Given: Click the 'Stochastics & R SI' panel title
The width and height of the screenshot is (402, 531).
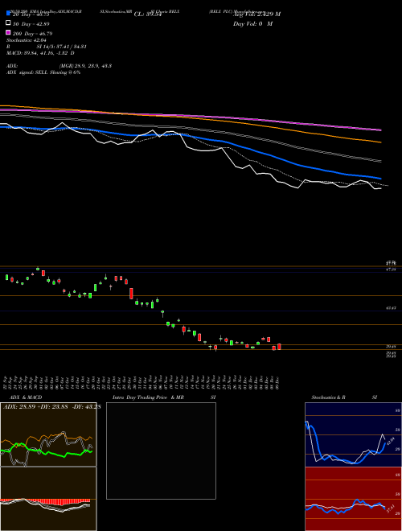Looking at the screenshot, I should coord(344,397).
